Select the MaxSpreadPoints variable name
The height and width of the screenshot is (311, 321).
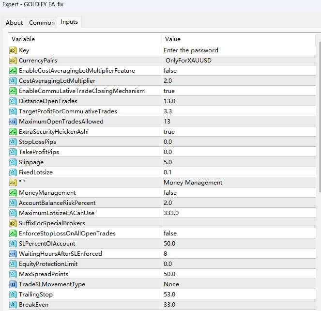(44, 274)
